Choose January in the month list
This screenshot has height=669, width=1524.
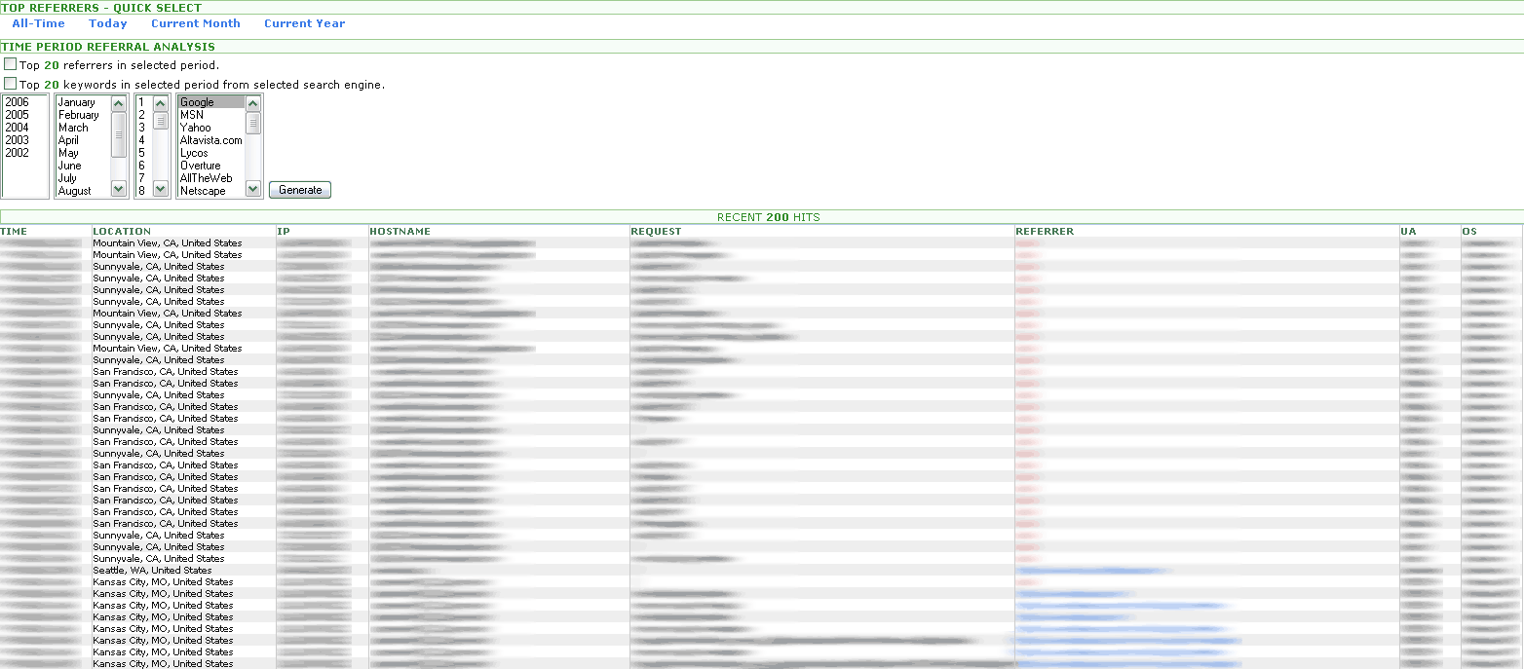(x=83, y=102)
